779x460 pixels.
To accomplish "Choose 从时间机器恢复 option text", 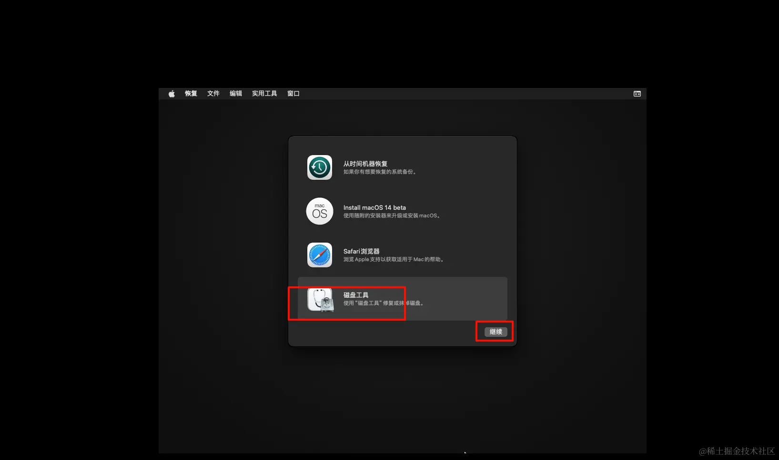I will click(x=365, y=164).
